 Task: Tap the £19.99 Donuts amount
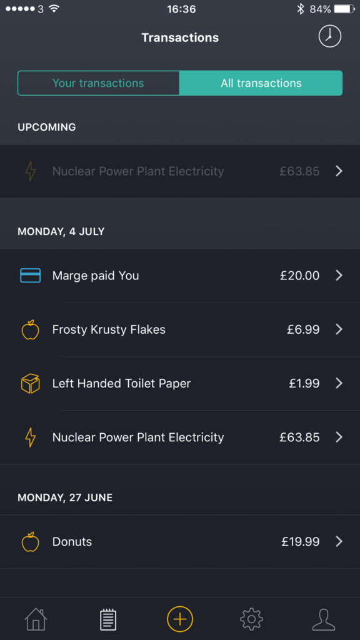point(301,542)
